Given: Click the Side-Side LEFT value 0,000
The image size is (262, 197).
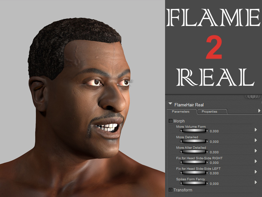Looking at the screenshot, I should tap(214, 173).
